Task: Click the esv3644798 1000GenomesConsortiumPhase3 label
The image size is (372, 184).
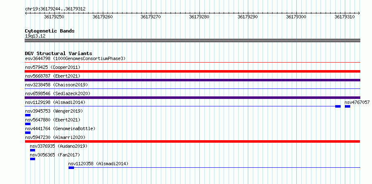Action: tap(75, 58)
